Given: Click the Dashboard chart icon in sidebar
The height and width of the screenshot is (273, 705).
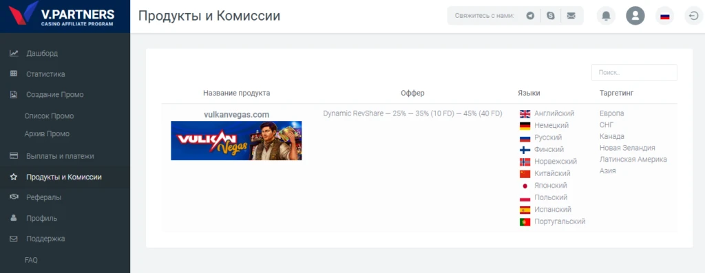Looking at the screenshot, I should 14,54.
